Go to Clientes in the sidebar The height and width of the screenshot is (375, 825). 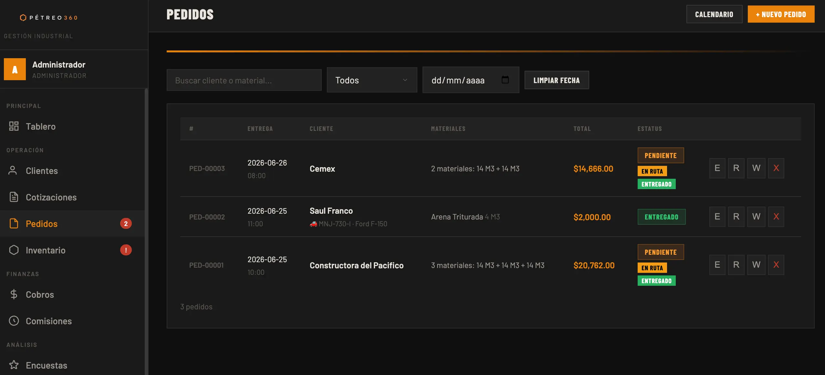point(72,171)
